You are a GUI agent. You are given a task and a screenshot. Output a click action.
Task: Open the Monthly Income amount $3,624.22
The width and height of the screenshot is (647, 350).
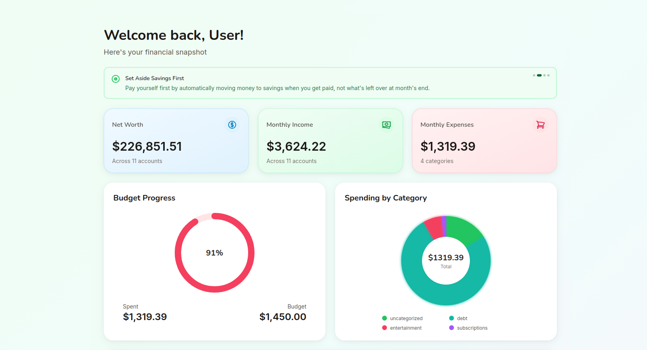[296, 146]
